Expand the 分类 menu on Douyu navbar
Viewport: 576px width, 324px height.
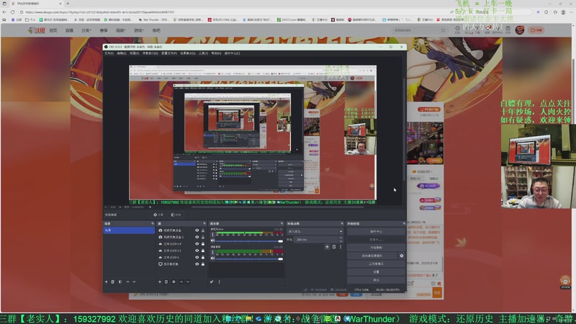(86, 30)
